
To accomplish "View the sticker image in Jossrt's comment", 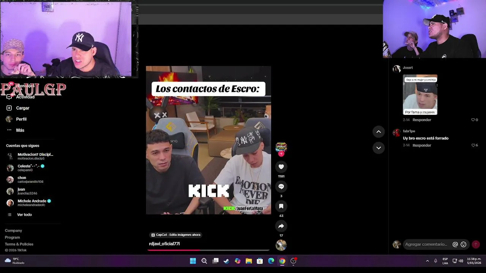I will 420,95.
